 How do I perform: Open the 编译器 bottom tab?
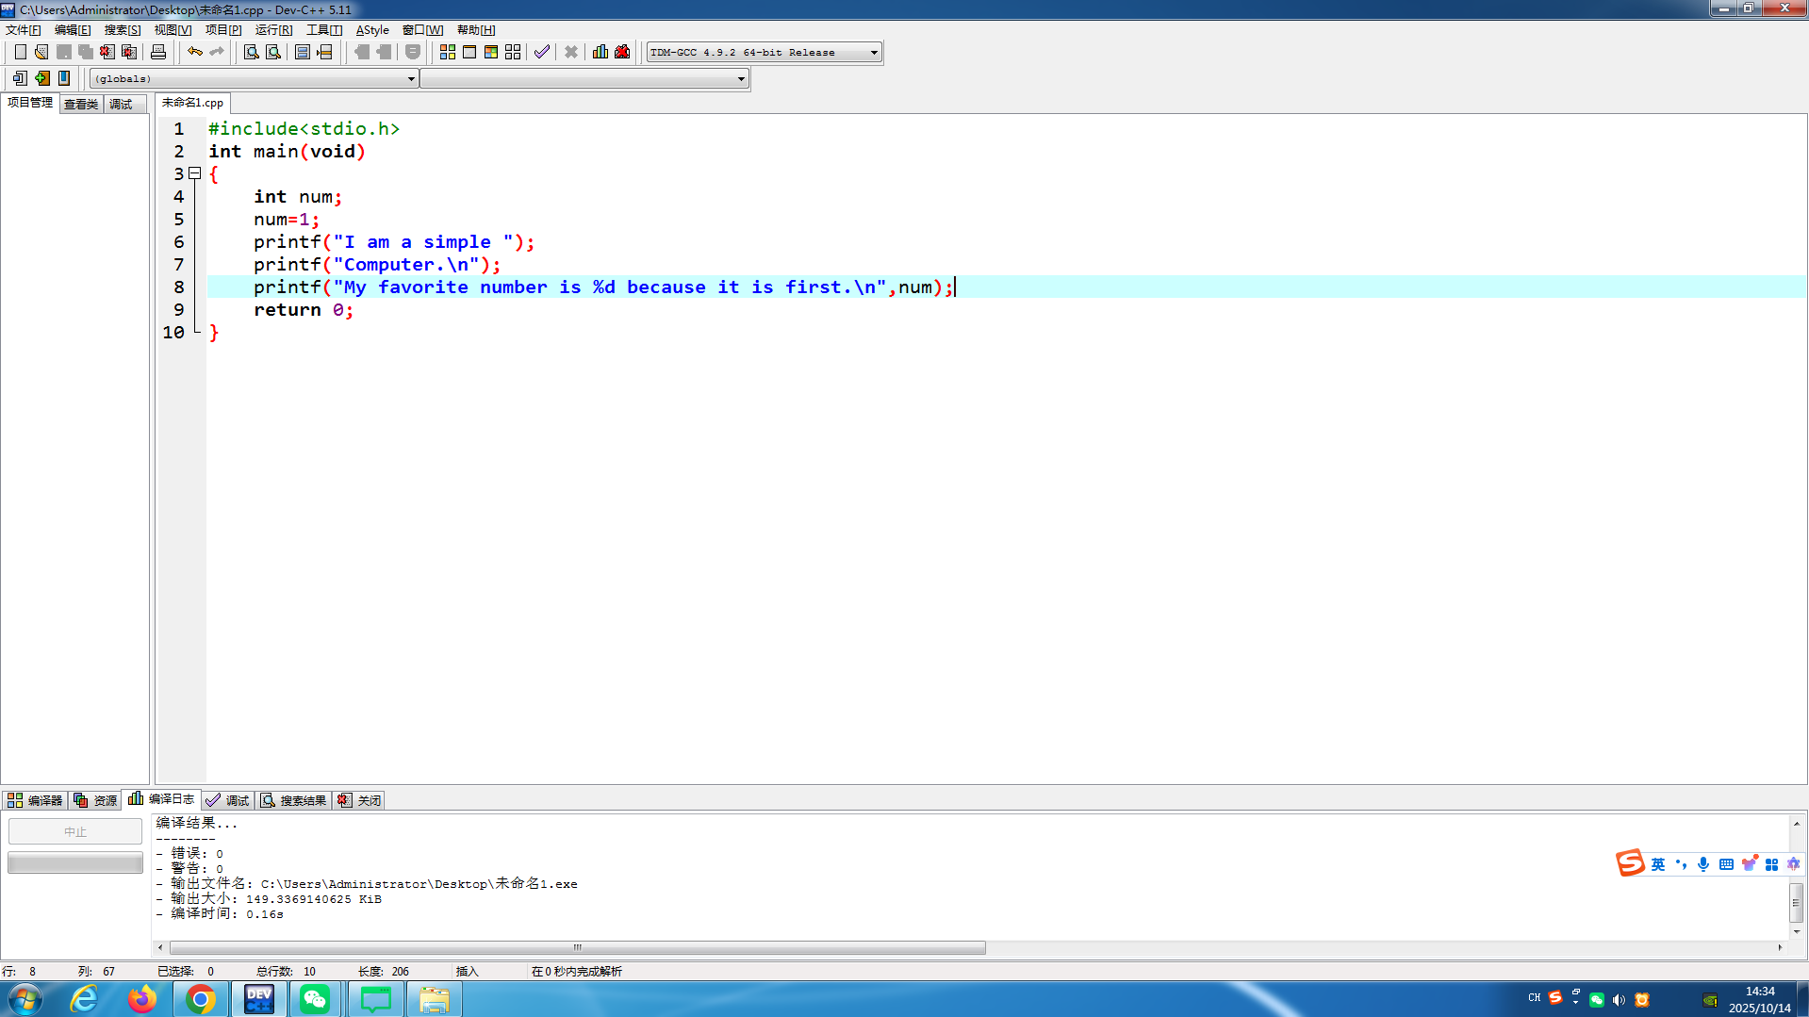pos(35,800)
